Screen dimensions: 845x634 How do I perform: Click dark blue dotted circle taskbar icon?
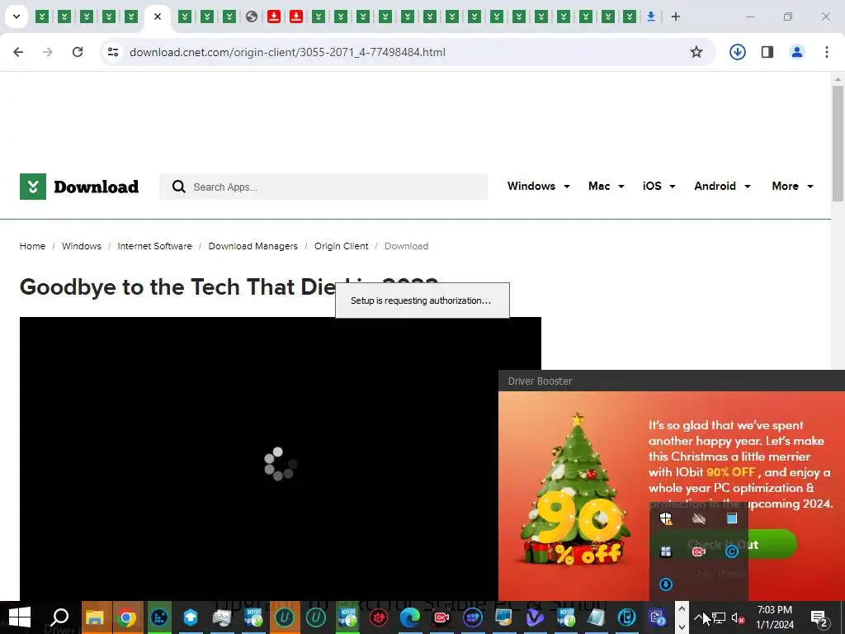click(x=159, y=617)
